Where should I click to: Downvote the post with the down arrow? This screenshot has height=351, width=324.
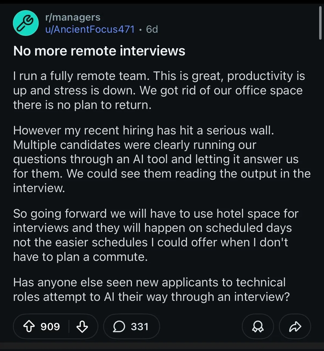(82, 326)
